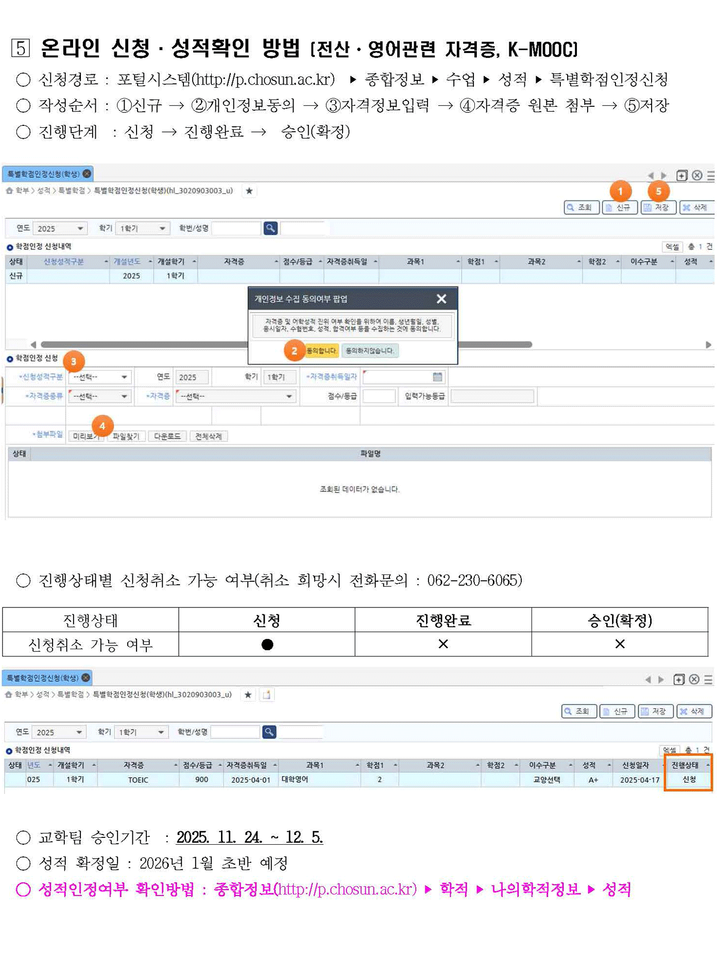
Task: Click the 점수/등급 input field in the form
Action: click(379, 396)
